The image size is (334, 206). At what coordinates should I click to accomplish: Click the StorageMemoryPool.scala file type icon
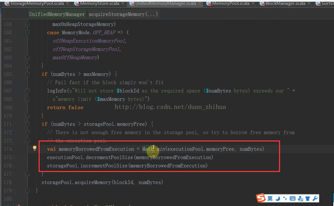pyautogui.click(x=7, y=3)
